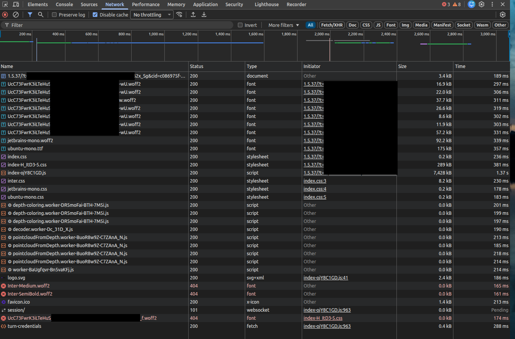The image size is (515, 339).
Task: Open the Lighthouse tab
Action: coord(266,4)
